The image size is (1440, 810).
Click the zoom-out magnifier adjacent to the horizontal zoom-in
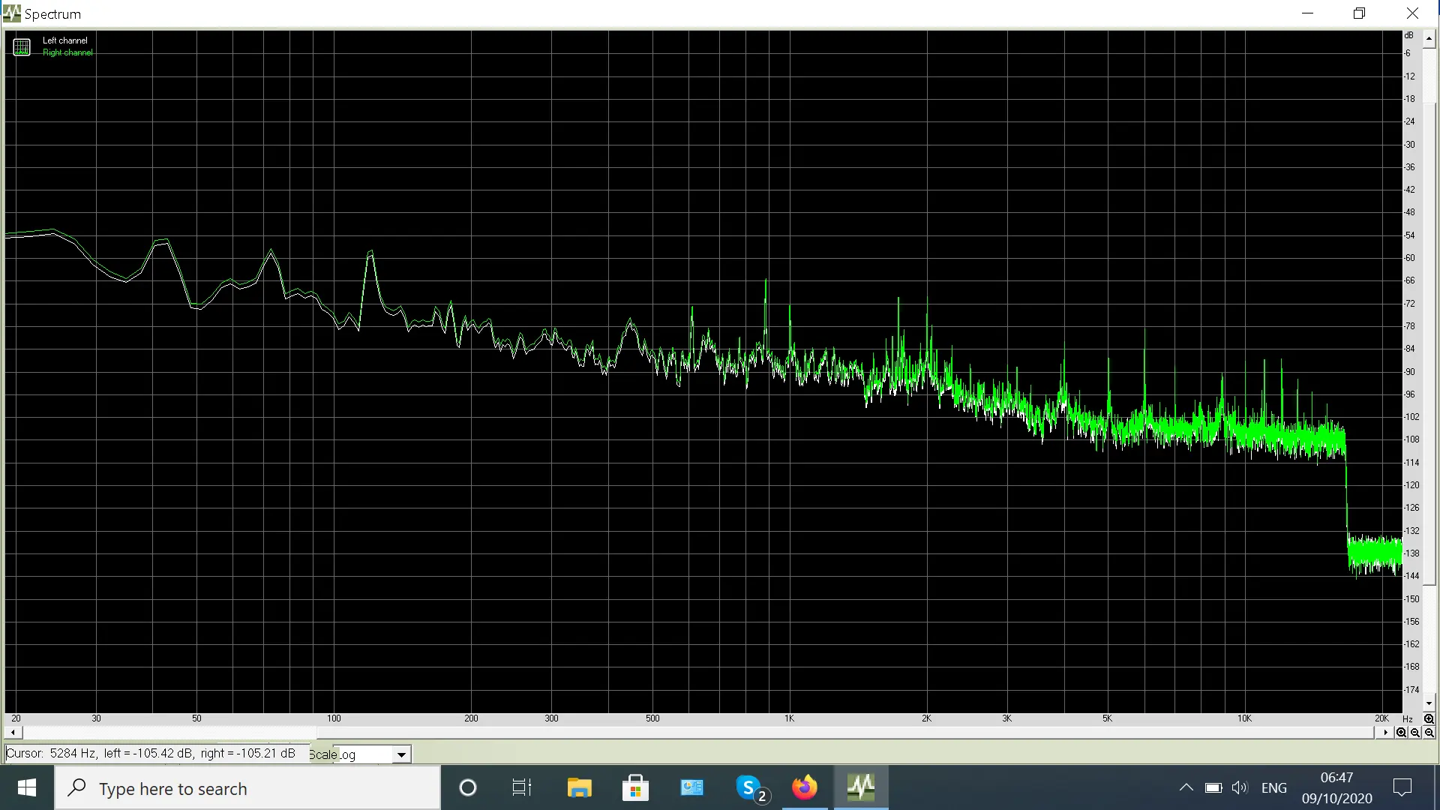1414,733
